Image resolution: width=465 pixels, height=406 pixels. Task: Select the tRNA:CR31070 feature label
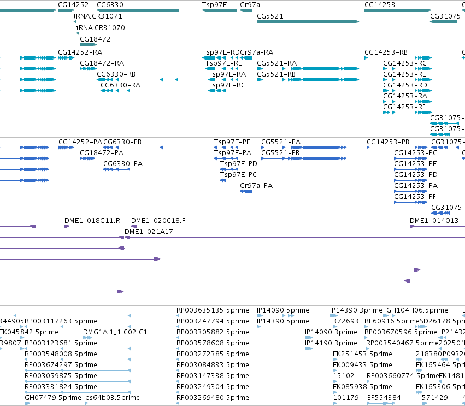[x=101, y=27]
